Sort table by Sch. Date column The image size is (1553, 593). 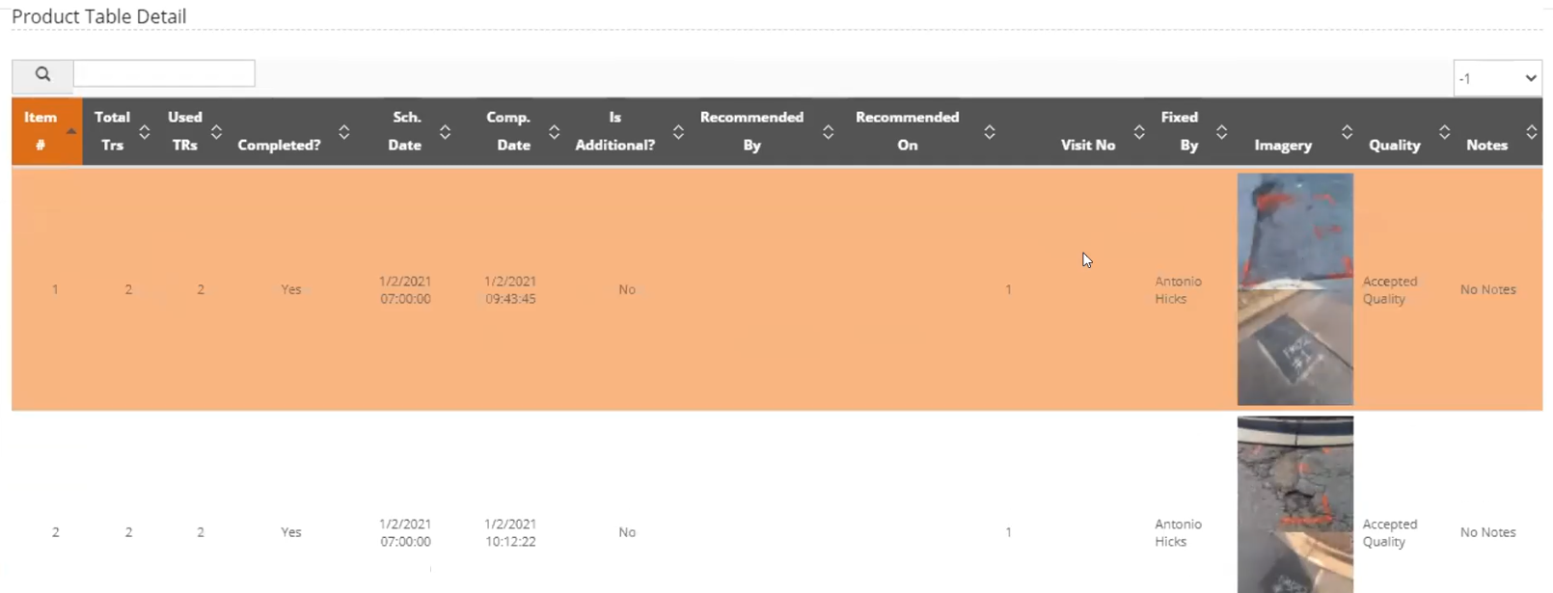[406, 131]
